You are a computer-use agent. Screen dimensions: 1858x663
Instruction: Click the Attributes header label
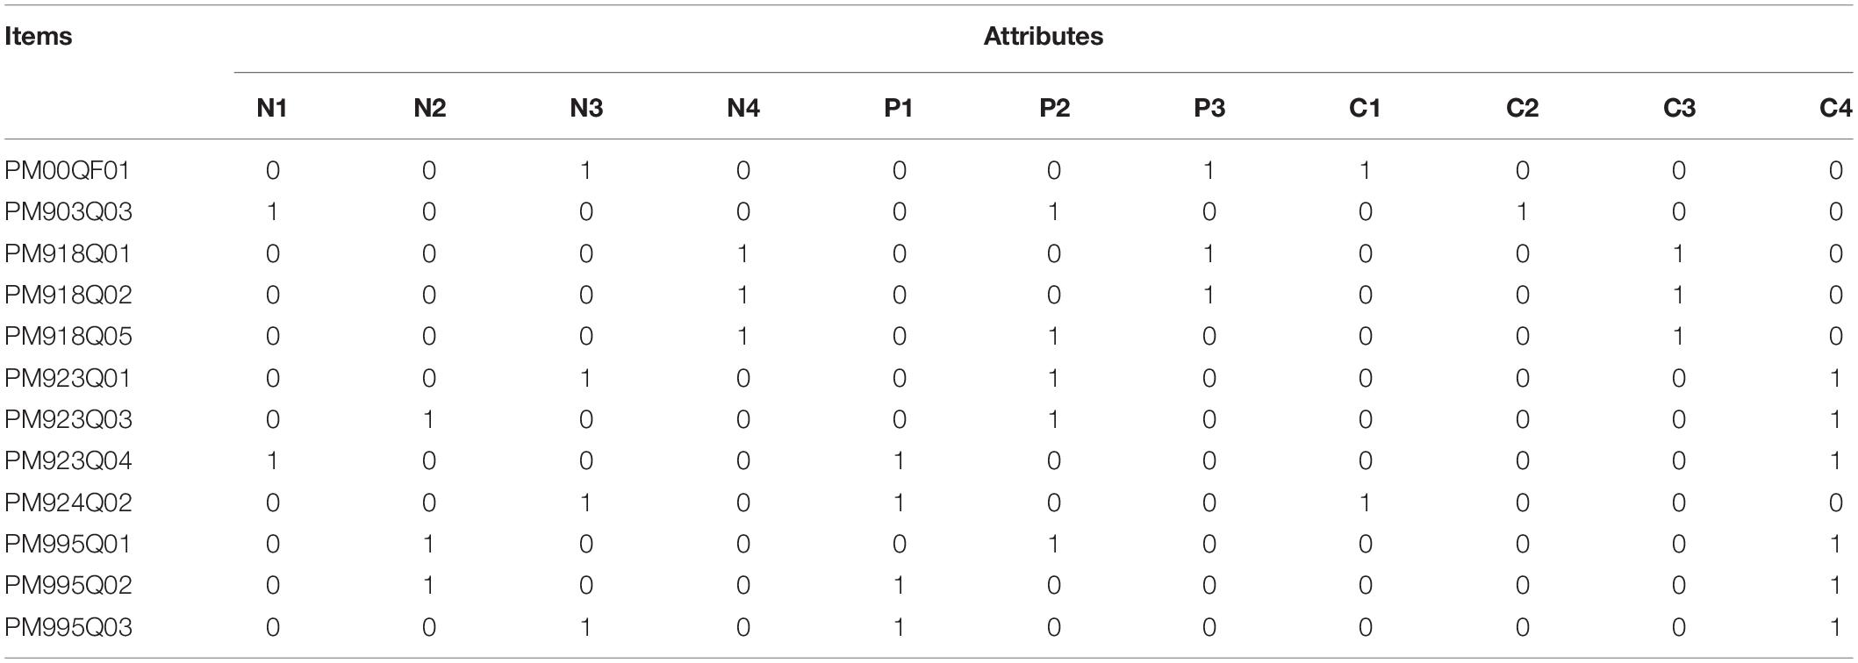click(1043, 37)
